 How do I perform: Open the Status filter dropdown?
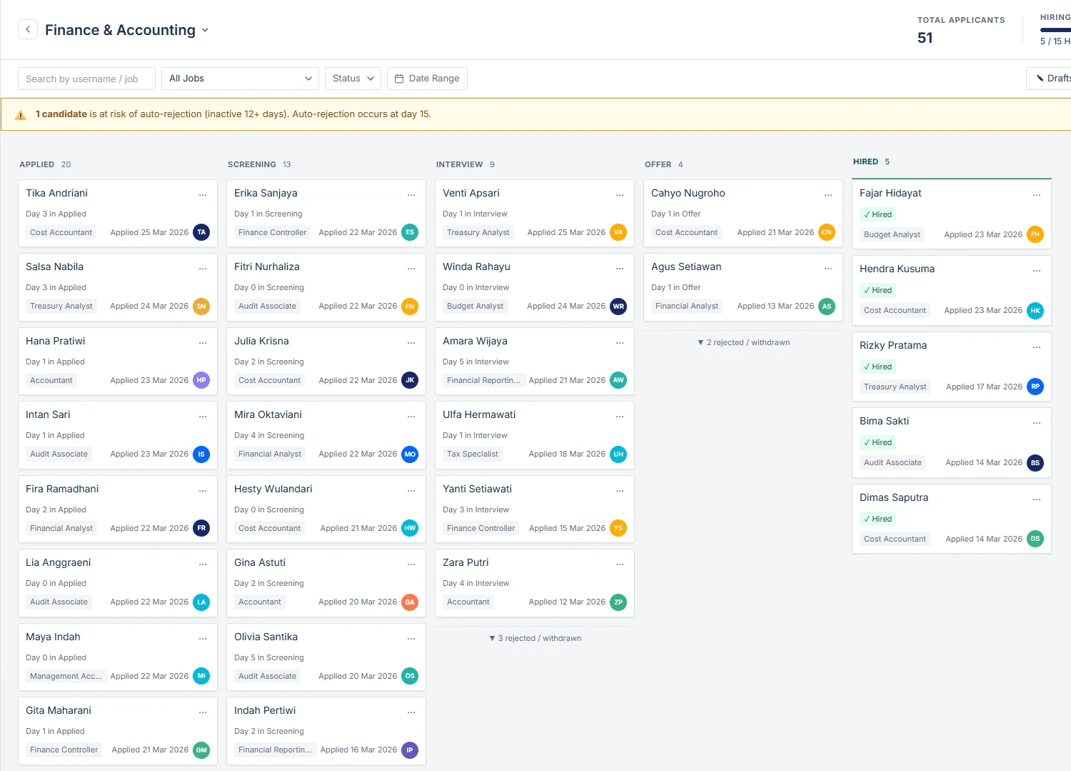(x=352, y=79)
